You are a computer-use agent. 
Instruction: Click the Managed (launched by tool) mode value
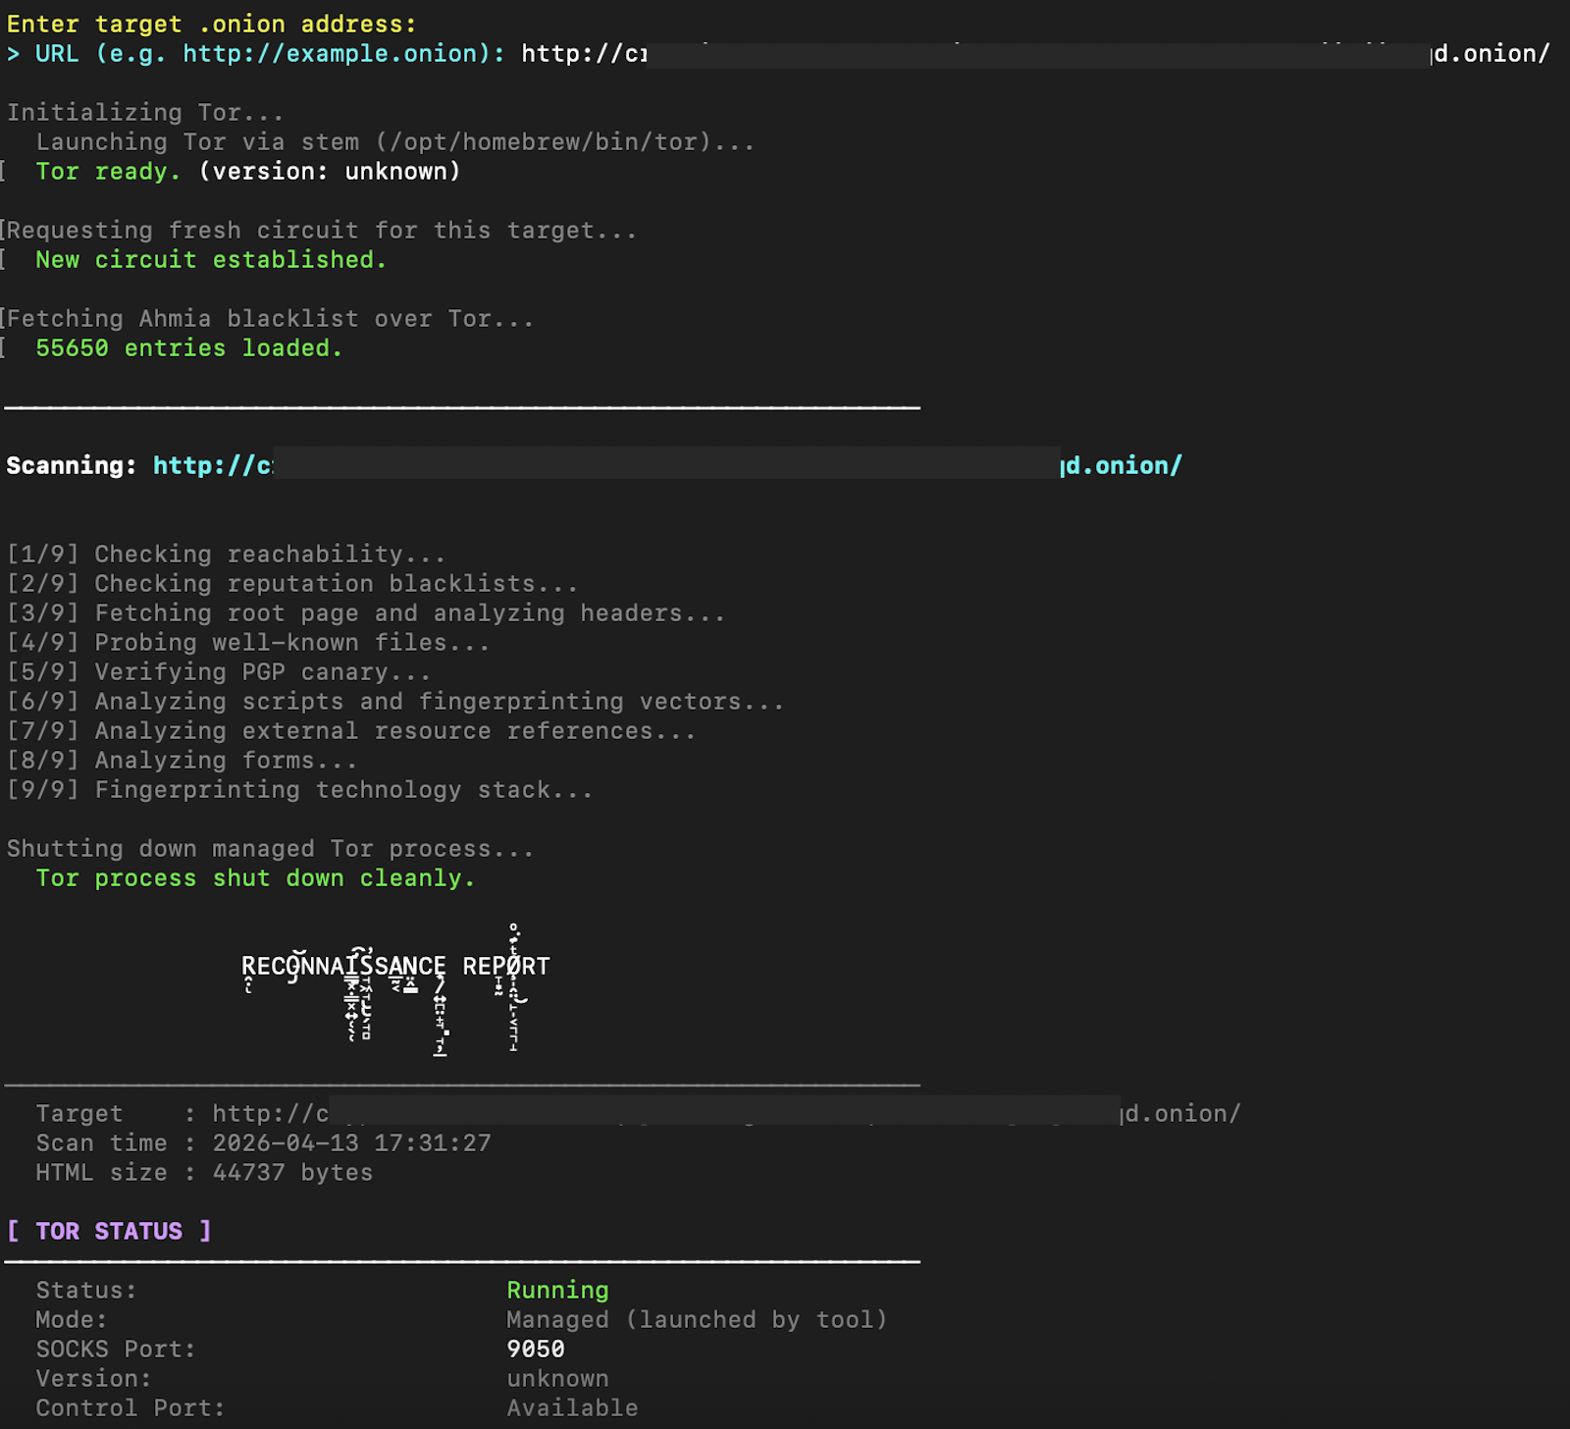[697, 1319]
